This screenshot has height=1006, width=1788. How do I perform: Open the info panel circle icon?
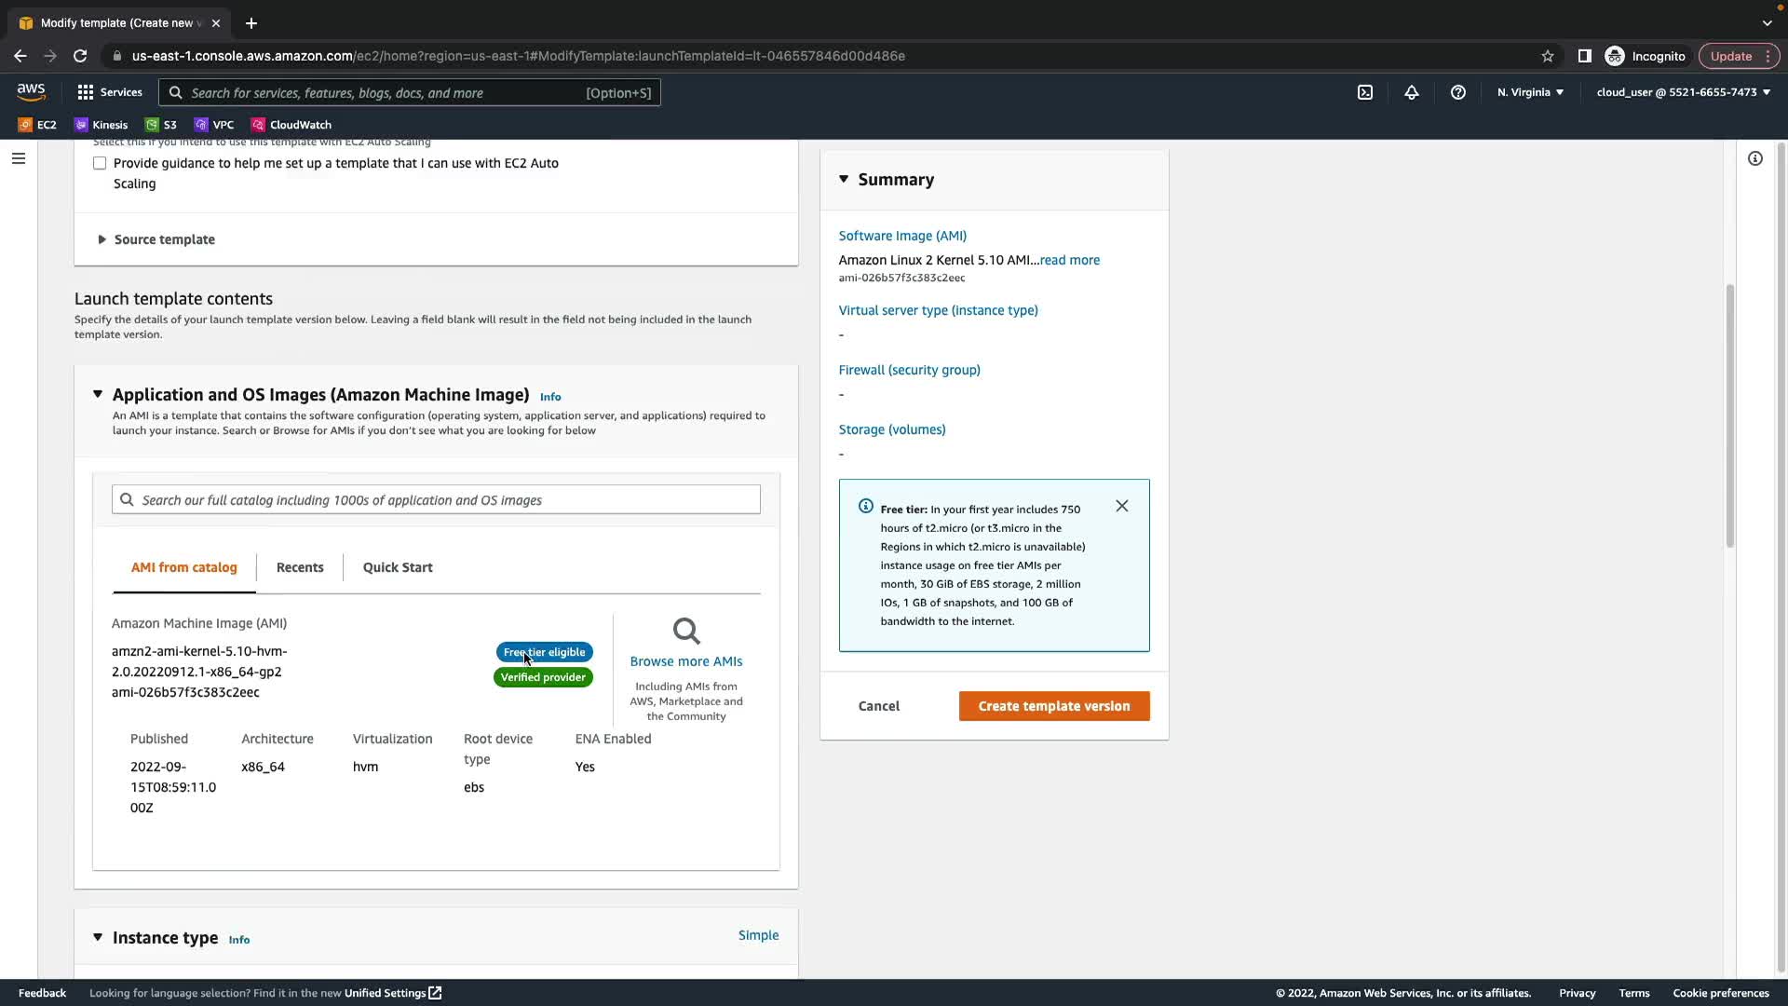pyautogui.click(x=1755, y=158)
